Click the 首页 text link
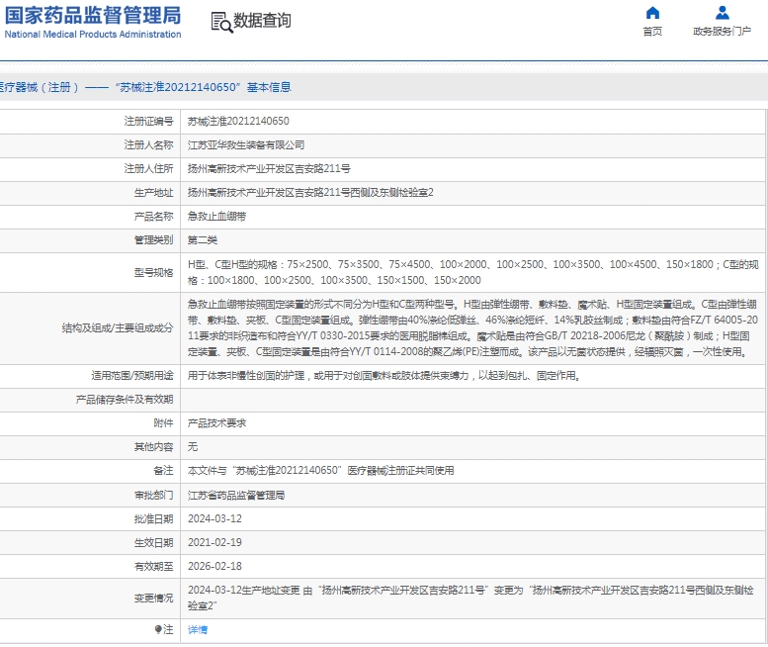The height and width of the screenshot is (647, 768). 652,32
